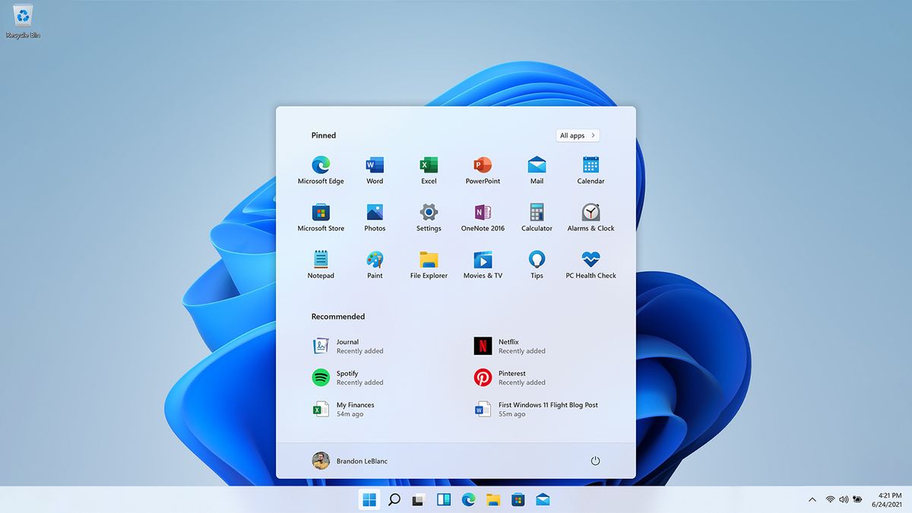Click the All apps button
This screenshot has width=912, height=513.
[x=577, y=135]
